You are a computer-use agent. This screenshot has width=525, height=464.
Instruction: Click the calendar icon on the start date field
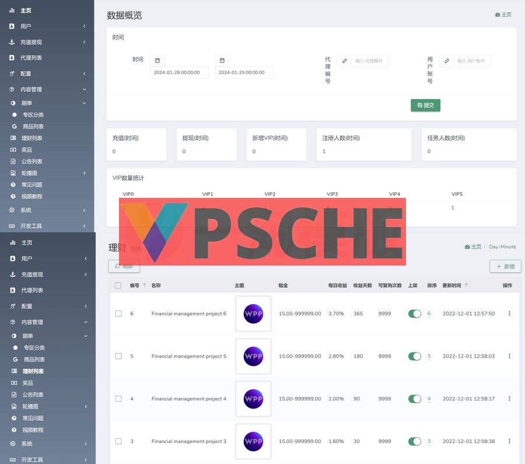click(157, 60)
